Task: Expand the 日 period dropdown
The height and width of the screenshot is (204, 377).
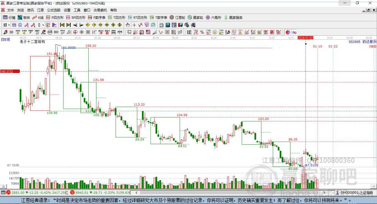Action: click(9, 25)
